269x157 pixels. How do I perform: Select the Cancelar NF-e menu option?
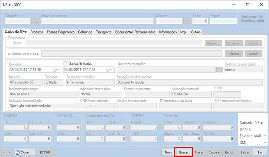251,123
